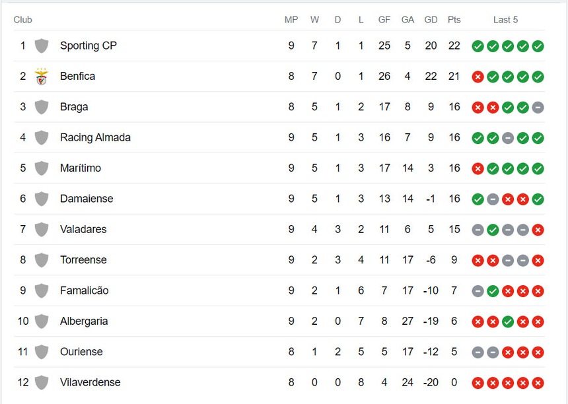
Task: Click the GD column header
Action: 431,20
